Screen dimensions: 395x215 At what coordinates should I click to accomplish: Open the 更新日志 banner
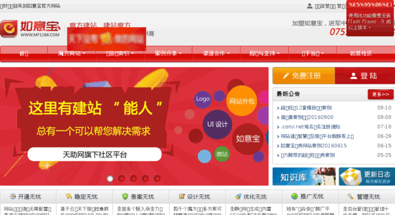pos(367,176)
